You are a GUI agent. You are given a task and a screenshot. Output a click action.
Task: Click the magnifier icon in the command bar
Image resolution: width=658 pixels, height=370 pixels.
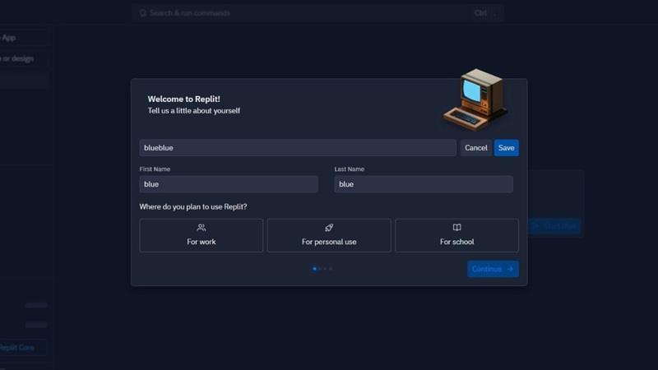143,13
